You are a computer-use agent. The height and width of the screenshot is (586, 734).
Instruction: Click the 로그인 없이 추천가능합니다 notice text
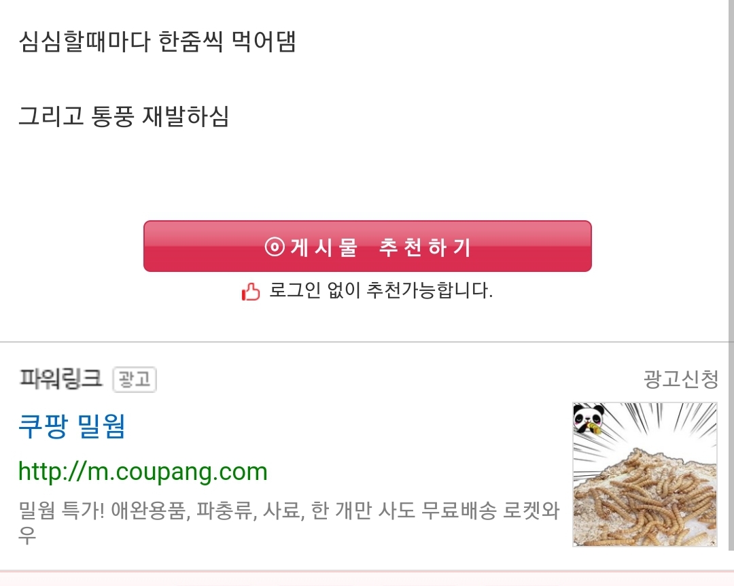(381, 291)
